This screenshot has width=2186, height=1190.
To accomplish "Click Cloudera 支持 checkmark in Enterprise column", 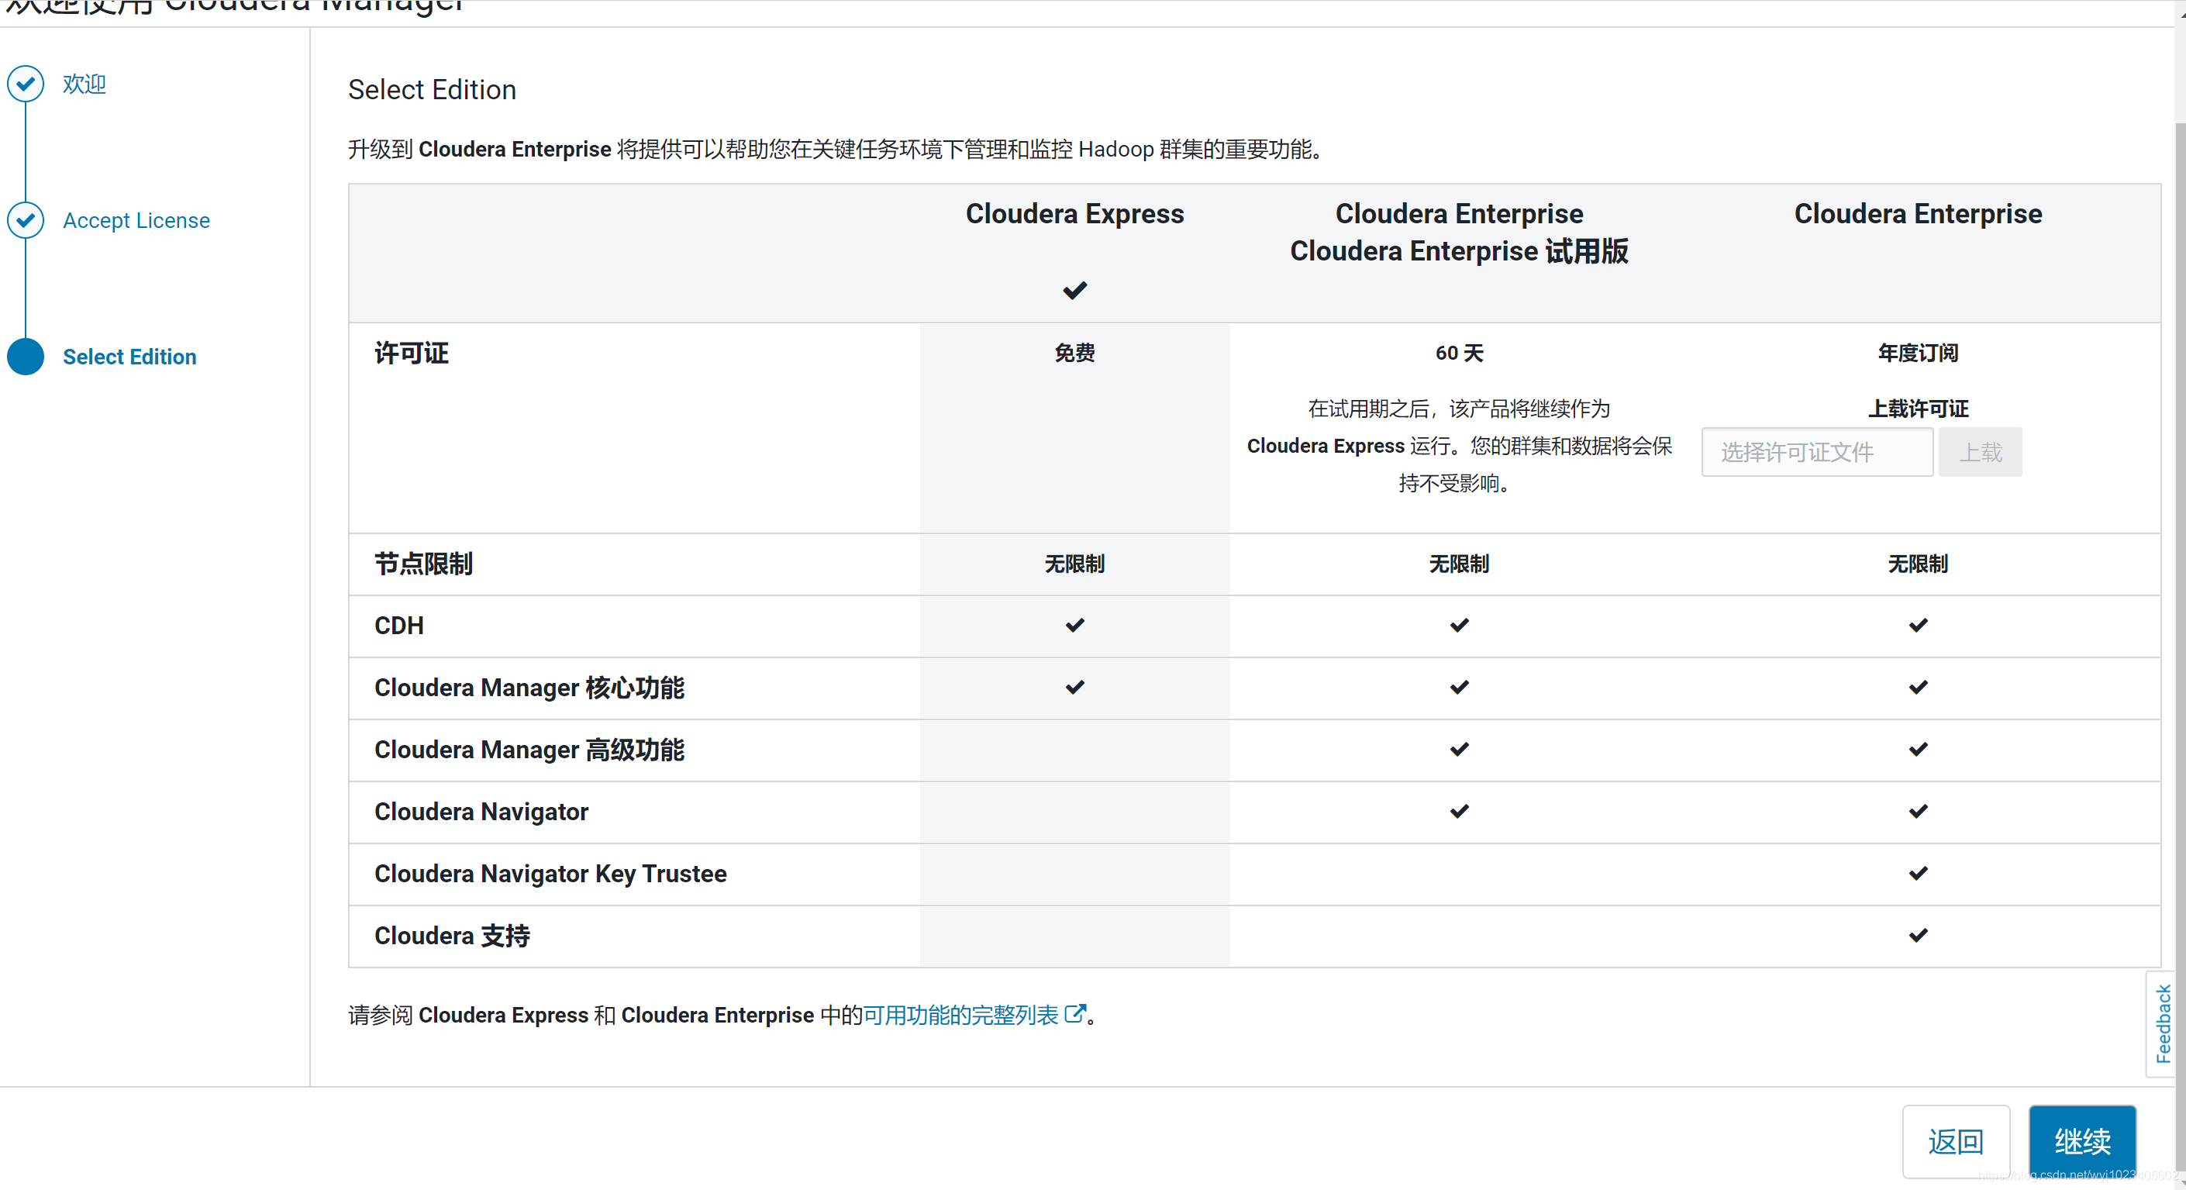I will coord(1917,936).
